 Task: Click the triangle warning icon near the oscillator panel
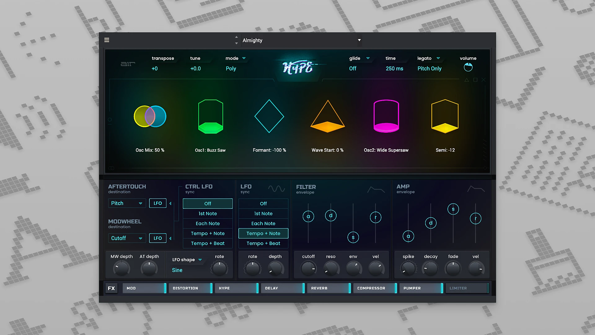point(466,80)
